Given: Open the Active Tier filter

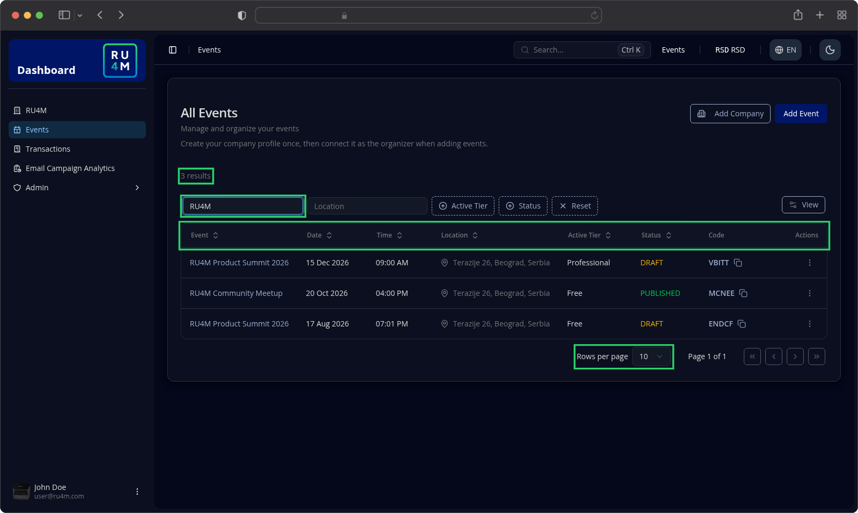Looking at the screenshot, I should click(x=463, y=206).
